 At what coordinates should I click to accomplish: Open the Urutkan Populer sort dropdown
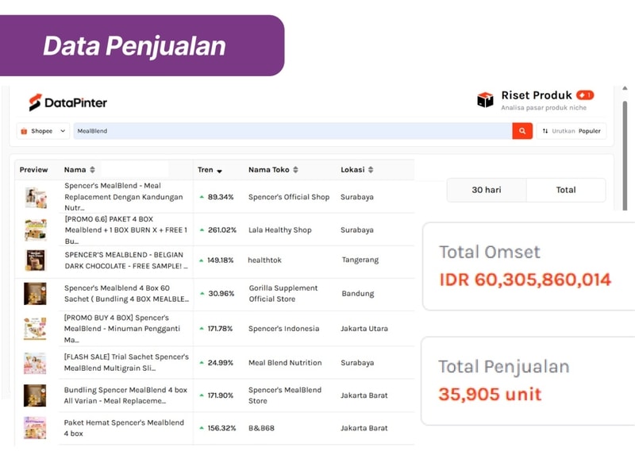(571, 131)
